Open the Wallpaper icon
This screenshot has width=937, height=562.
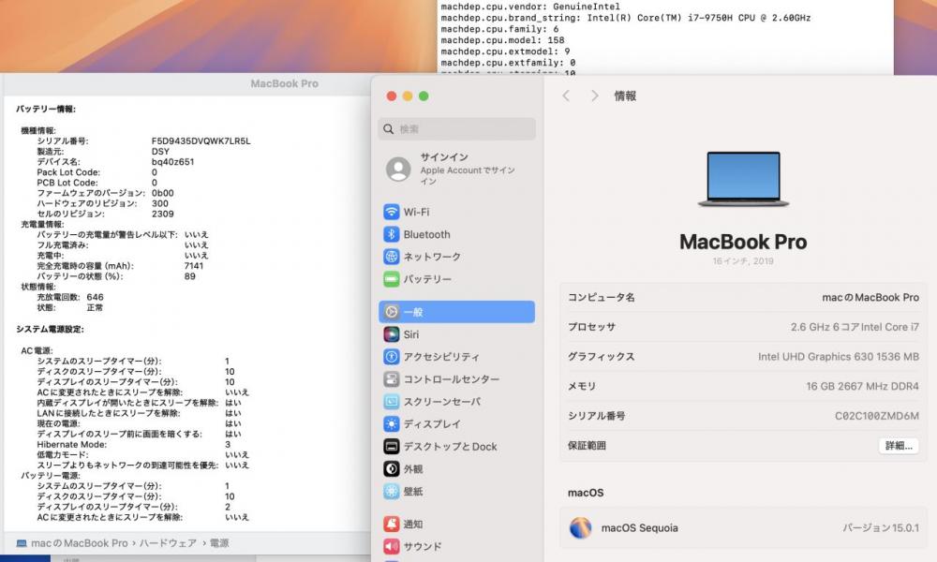392,491
